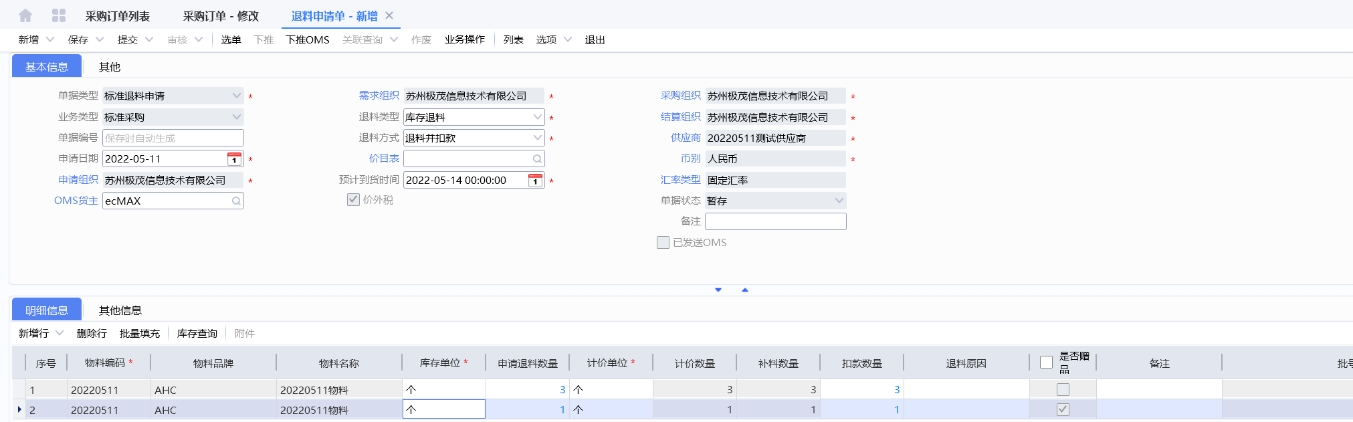Click the 退料原因 column header
This screenshot has width=1353, height=422.
pos(966,363)
